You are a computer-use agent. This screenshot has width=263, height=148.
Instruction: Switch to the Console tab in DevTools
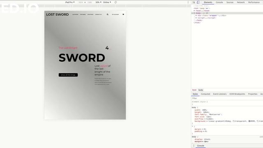(x=219, y=2)
